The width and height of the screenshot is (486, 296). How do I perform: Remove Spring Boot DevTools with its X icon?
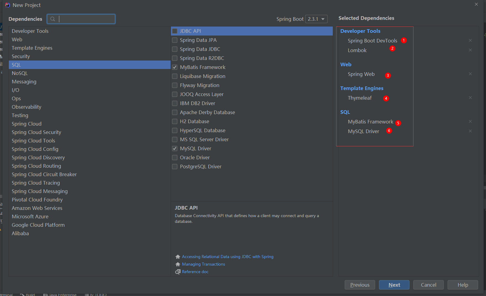click(470, 40)
